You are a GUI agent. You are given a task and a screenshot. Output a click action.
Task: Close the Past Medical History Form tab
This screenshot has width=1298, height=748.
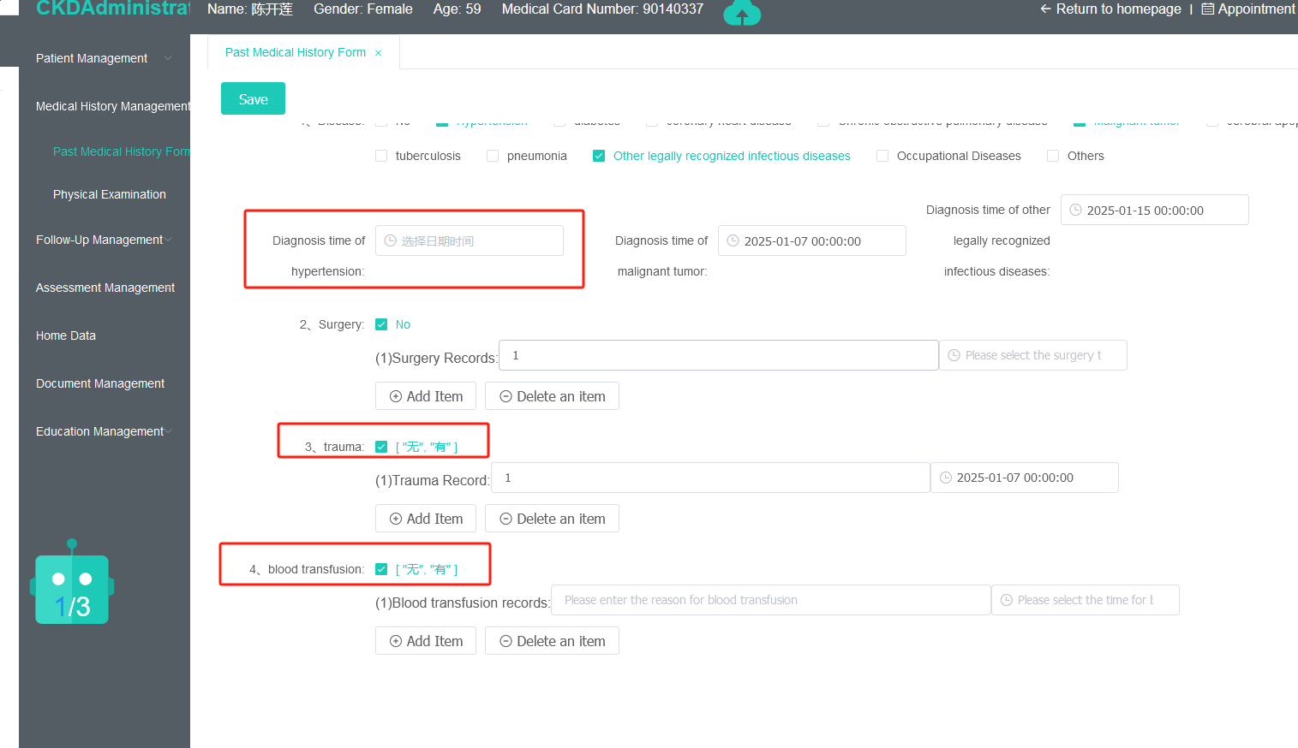pos(378,53)
